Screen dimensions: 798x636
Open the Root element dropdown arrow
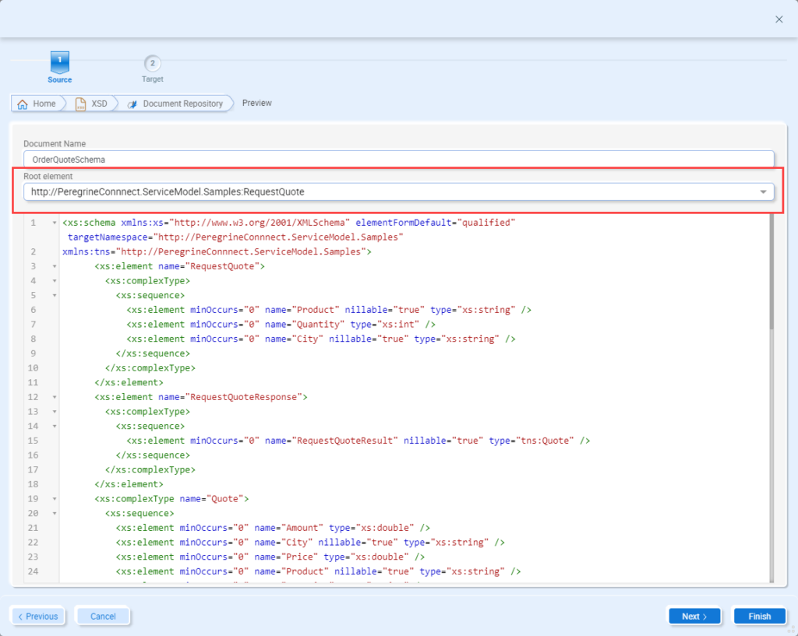click(x=762, y=192)
